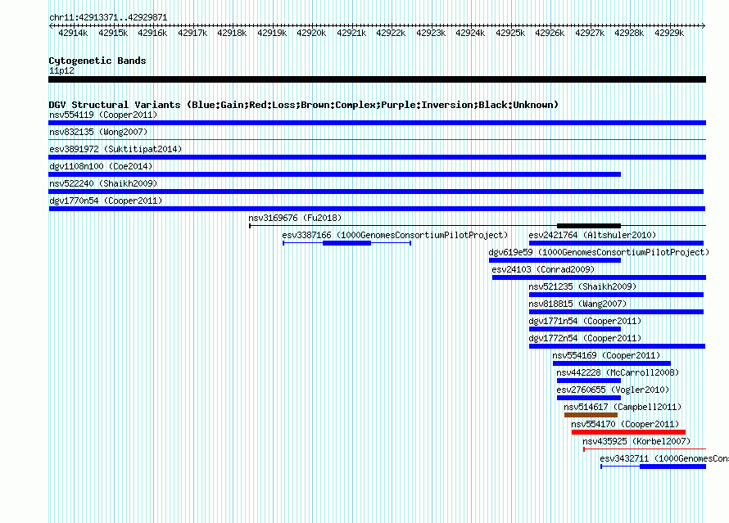
Task: Click the Cytogenetic Bands track title
Action: click(x=97, y=61)
